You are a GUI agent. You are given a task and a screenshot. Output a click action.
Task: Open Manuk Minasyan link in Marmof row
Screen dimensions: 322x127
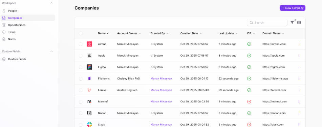pos(161,101)
